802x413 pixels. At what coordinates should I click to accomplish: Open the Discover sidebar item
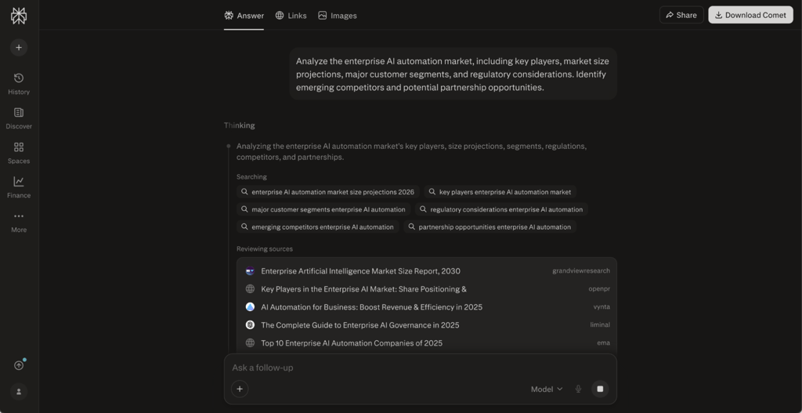[19, 118]
